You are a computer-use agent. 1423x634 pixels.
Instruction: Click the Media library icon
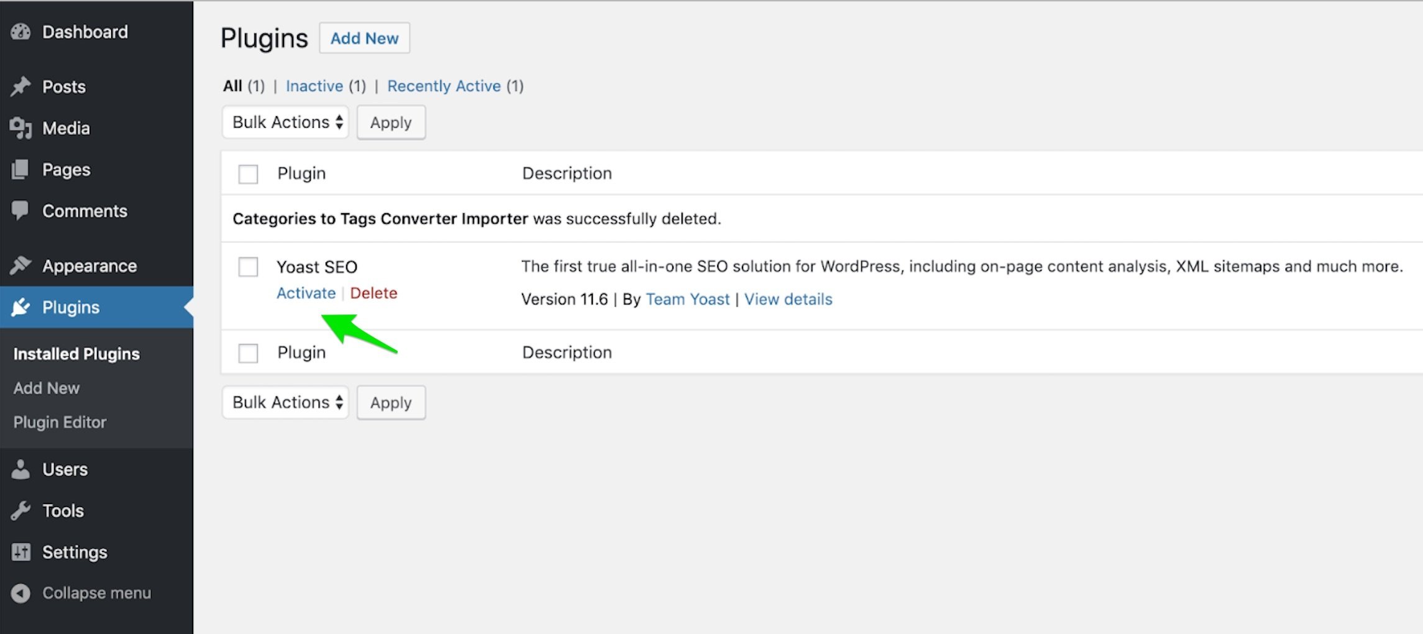21,128
